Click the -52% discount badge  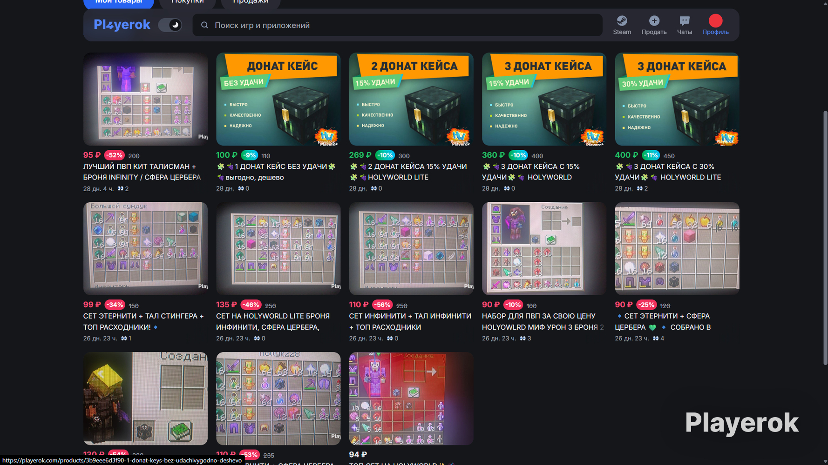(114, 155)
